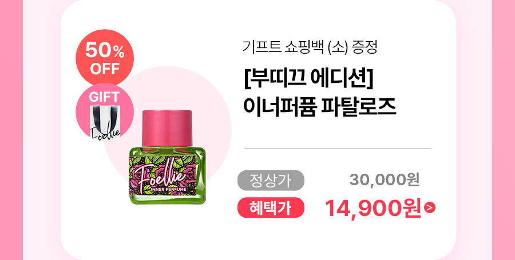The image size is (515, 260).
Task: Click the 기프트 쇼핑백 (소) 증정 text
Action: click(310, 47)
